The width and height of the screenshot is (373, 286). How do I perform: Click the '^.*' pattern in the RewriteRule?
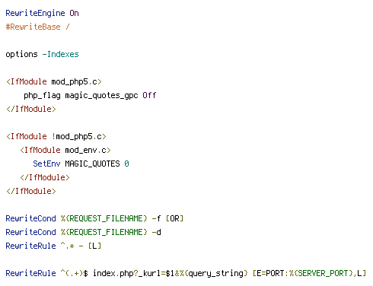point(67,246)
